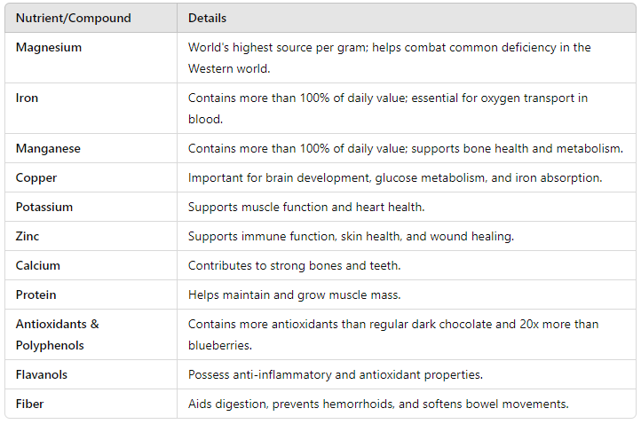Viewport: 641px width, 424px height.
Task: Click the Fiber nutrient cell
Action: [29, 404]
